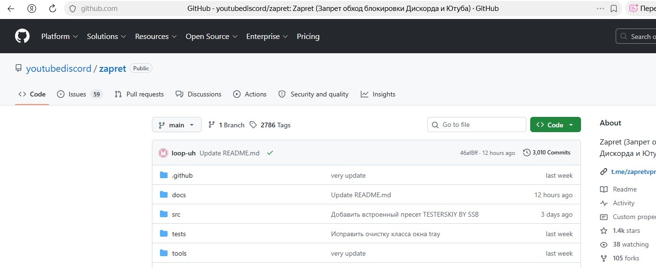Click the GitHub Search field

pyautogui.click(x=636, y=37)
